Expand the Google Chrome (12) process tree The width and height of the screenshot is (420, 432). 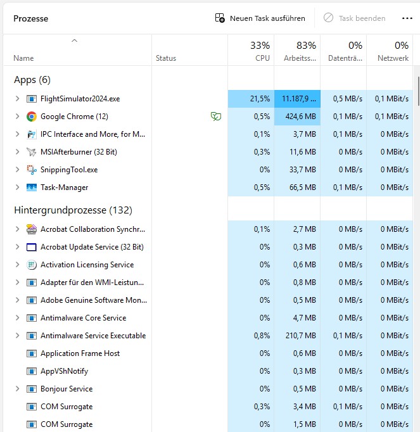[x=17, y=117]
